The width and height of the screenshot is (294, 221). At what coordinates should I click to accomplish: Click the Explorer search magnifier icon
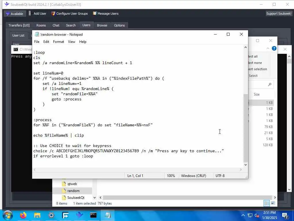click(270, 85)
